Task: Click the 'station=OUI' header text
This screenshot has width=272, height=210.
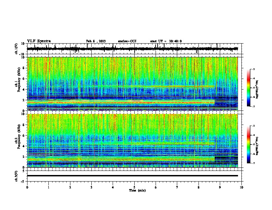Action: pyautogui.click(x=127, y=41)
